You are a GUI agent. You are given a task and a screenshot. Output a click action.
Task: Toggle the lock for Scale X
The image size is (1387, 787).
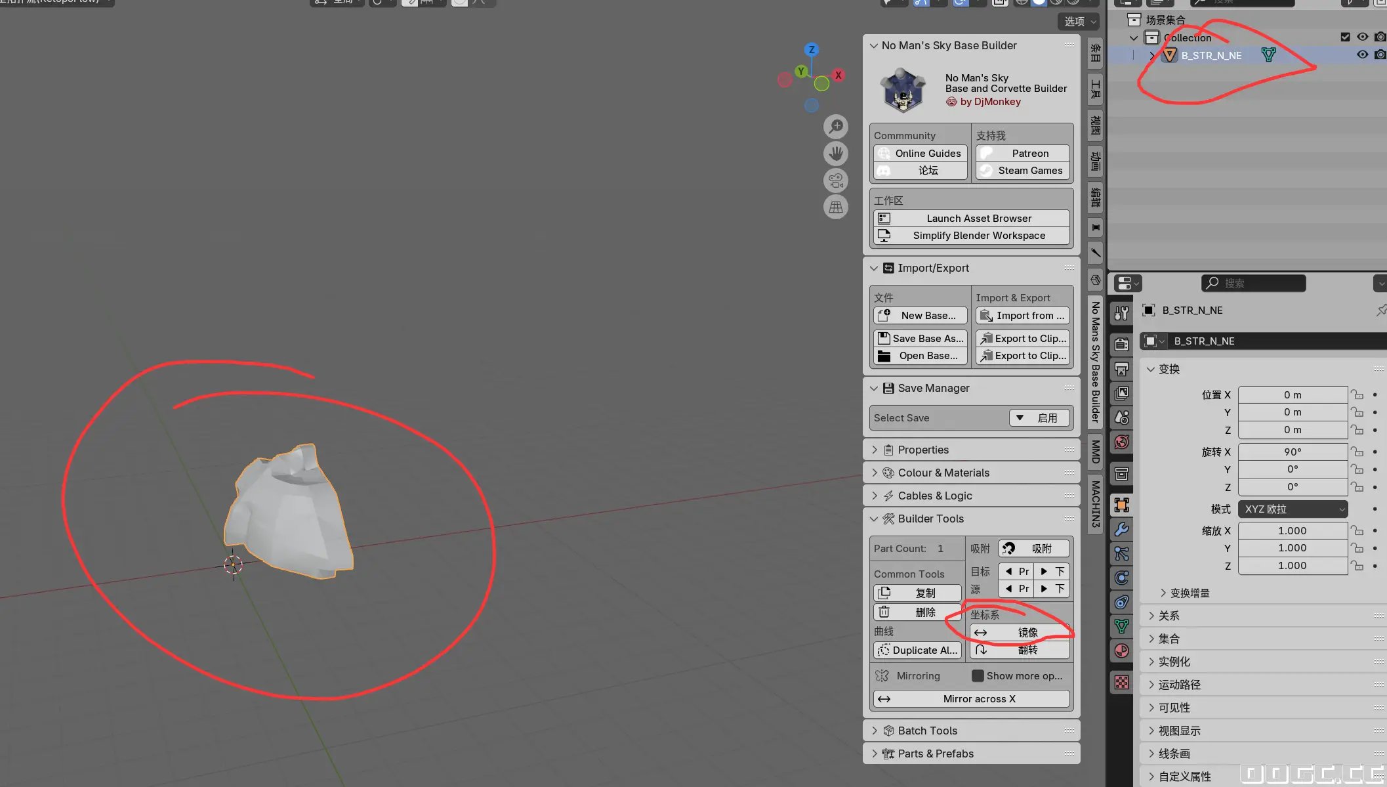[x=1357, y=531]
